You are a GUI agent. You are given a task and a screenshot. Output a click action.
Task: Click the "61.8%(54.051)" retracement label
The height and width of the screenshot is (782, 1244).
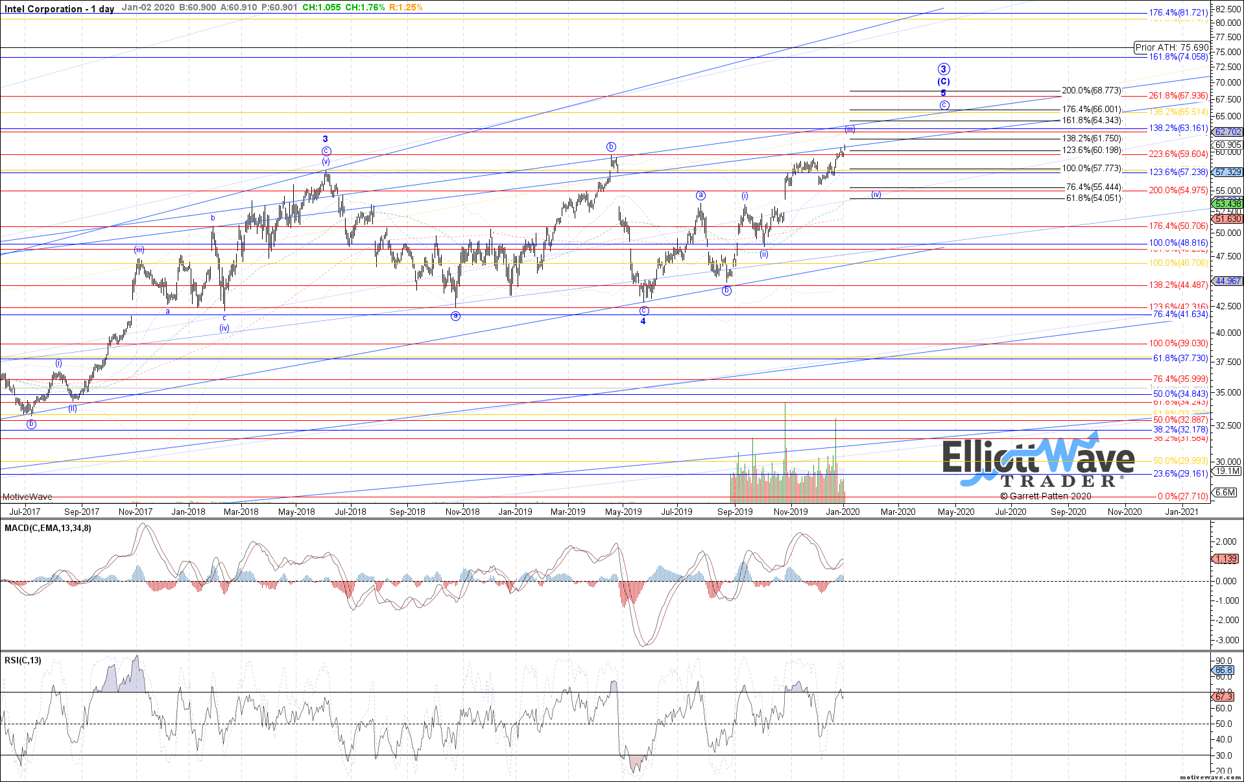(1094, 198)
